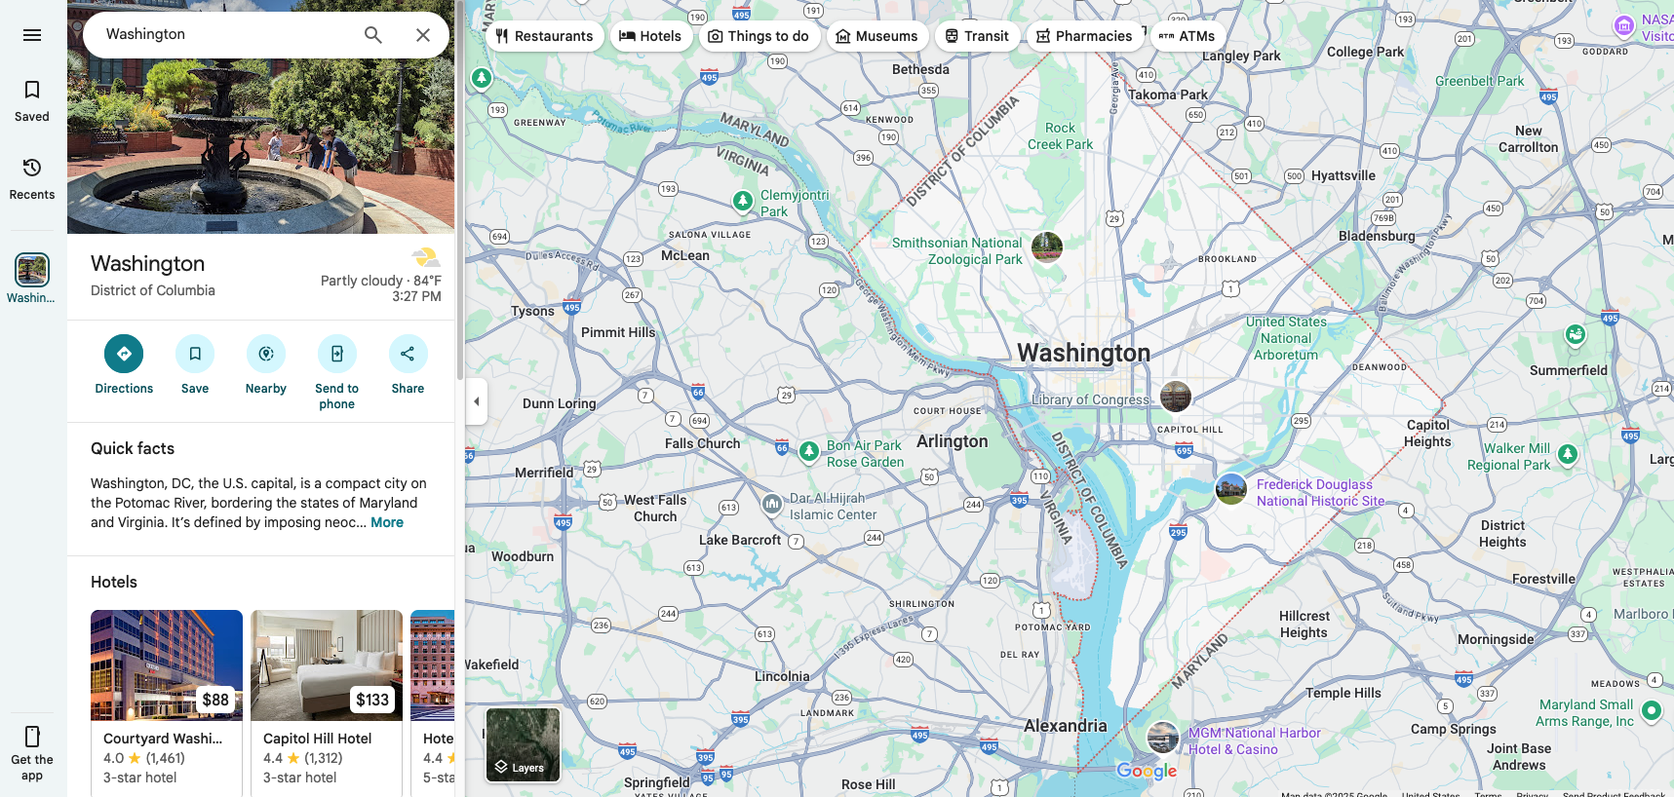1674x797 pixels.
Task: Click the Frederick Douglass Historic Site marker
Action: click(1231, 489)
